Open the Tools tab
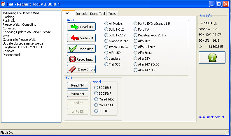 (x=112, y=14)
